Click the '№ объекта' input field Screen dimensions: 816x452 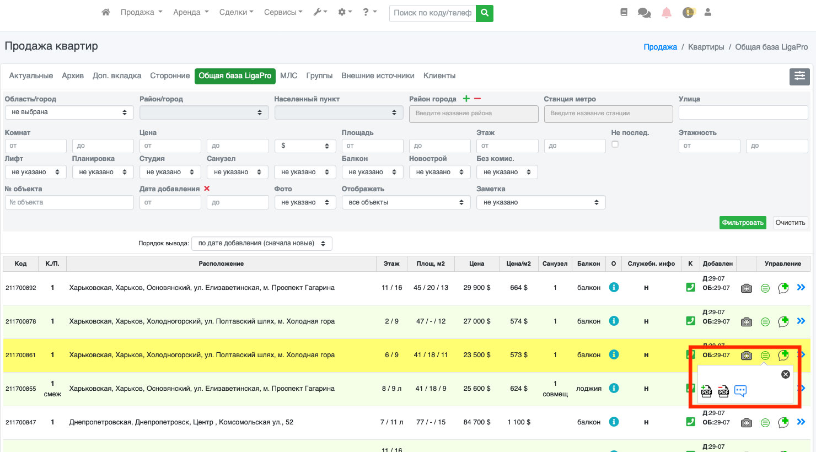click(x=69, y=202)
